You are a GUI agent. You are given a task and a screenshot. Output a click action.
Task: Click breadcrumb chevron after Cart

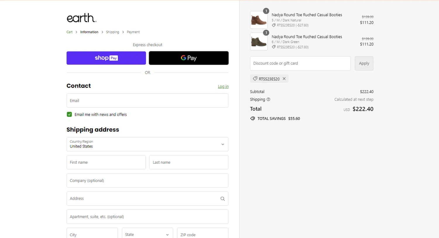coord(76,32)
